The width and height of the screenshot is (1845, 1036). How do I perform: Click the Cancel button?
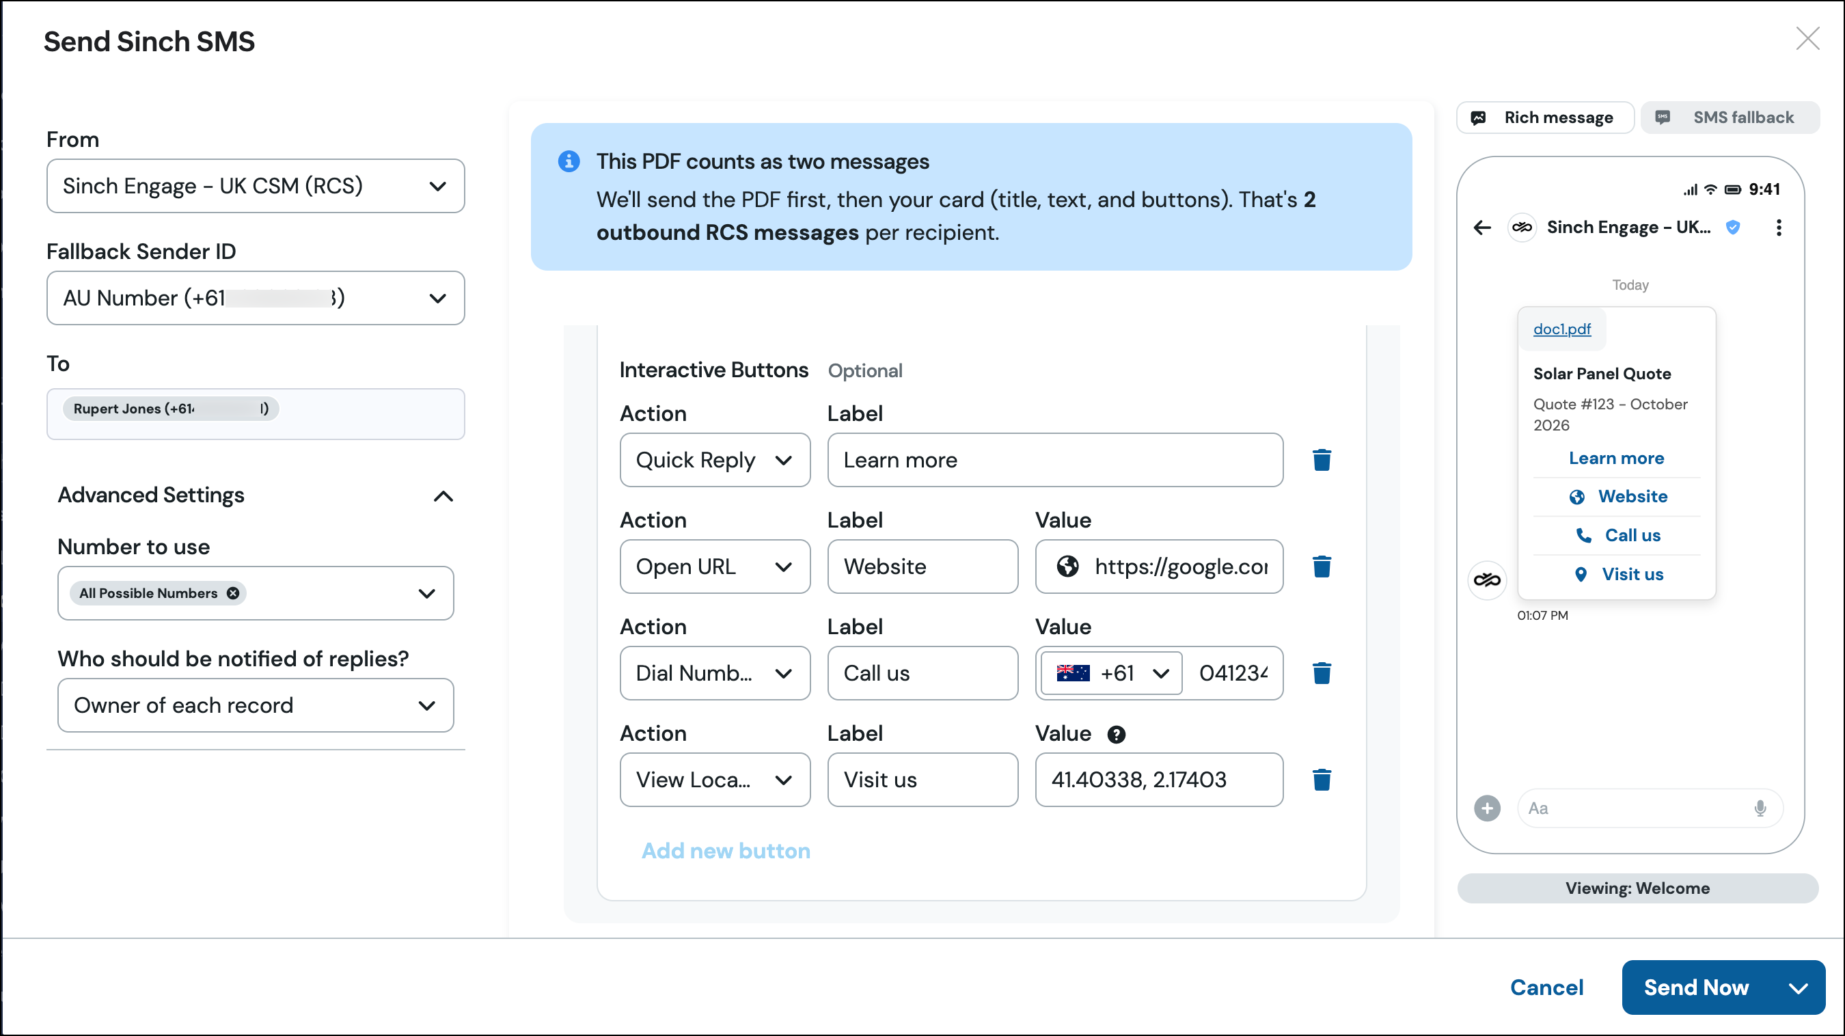pyautogui.click(x=1546, y=987)
